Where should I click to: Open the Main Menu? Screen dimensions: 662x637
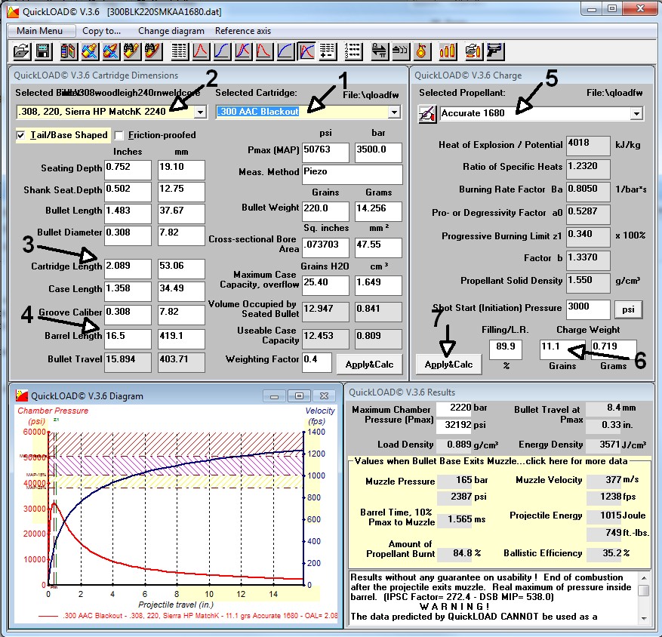40,31
